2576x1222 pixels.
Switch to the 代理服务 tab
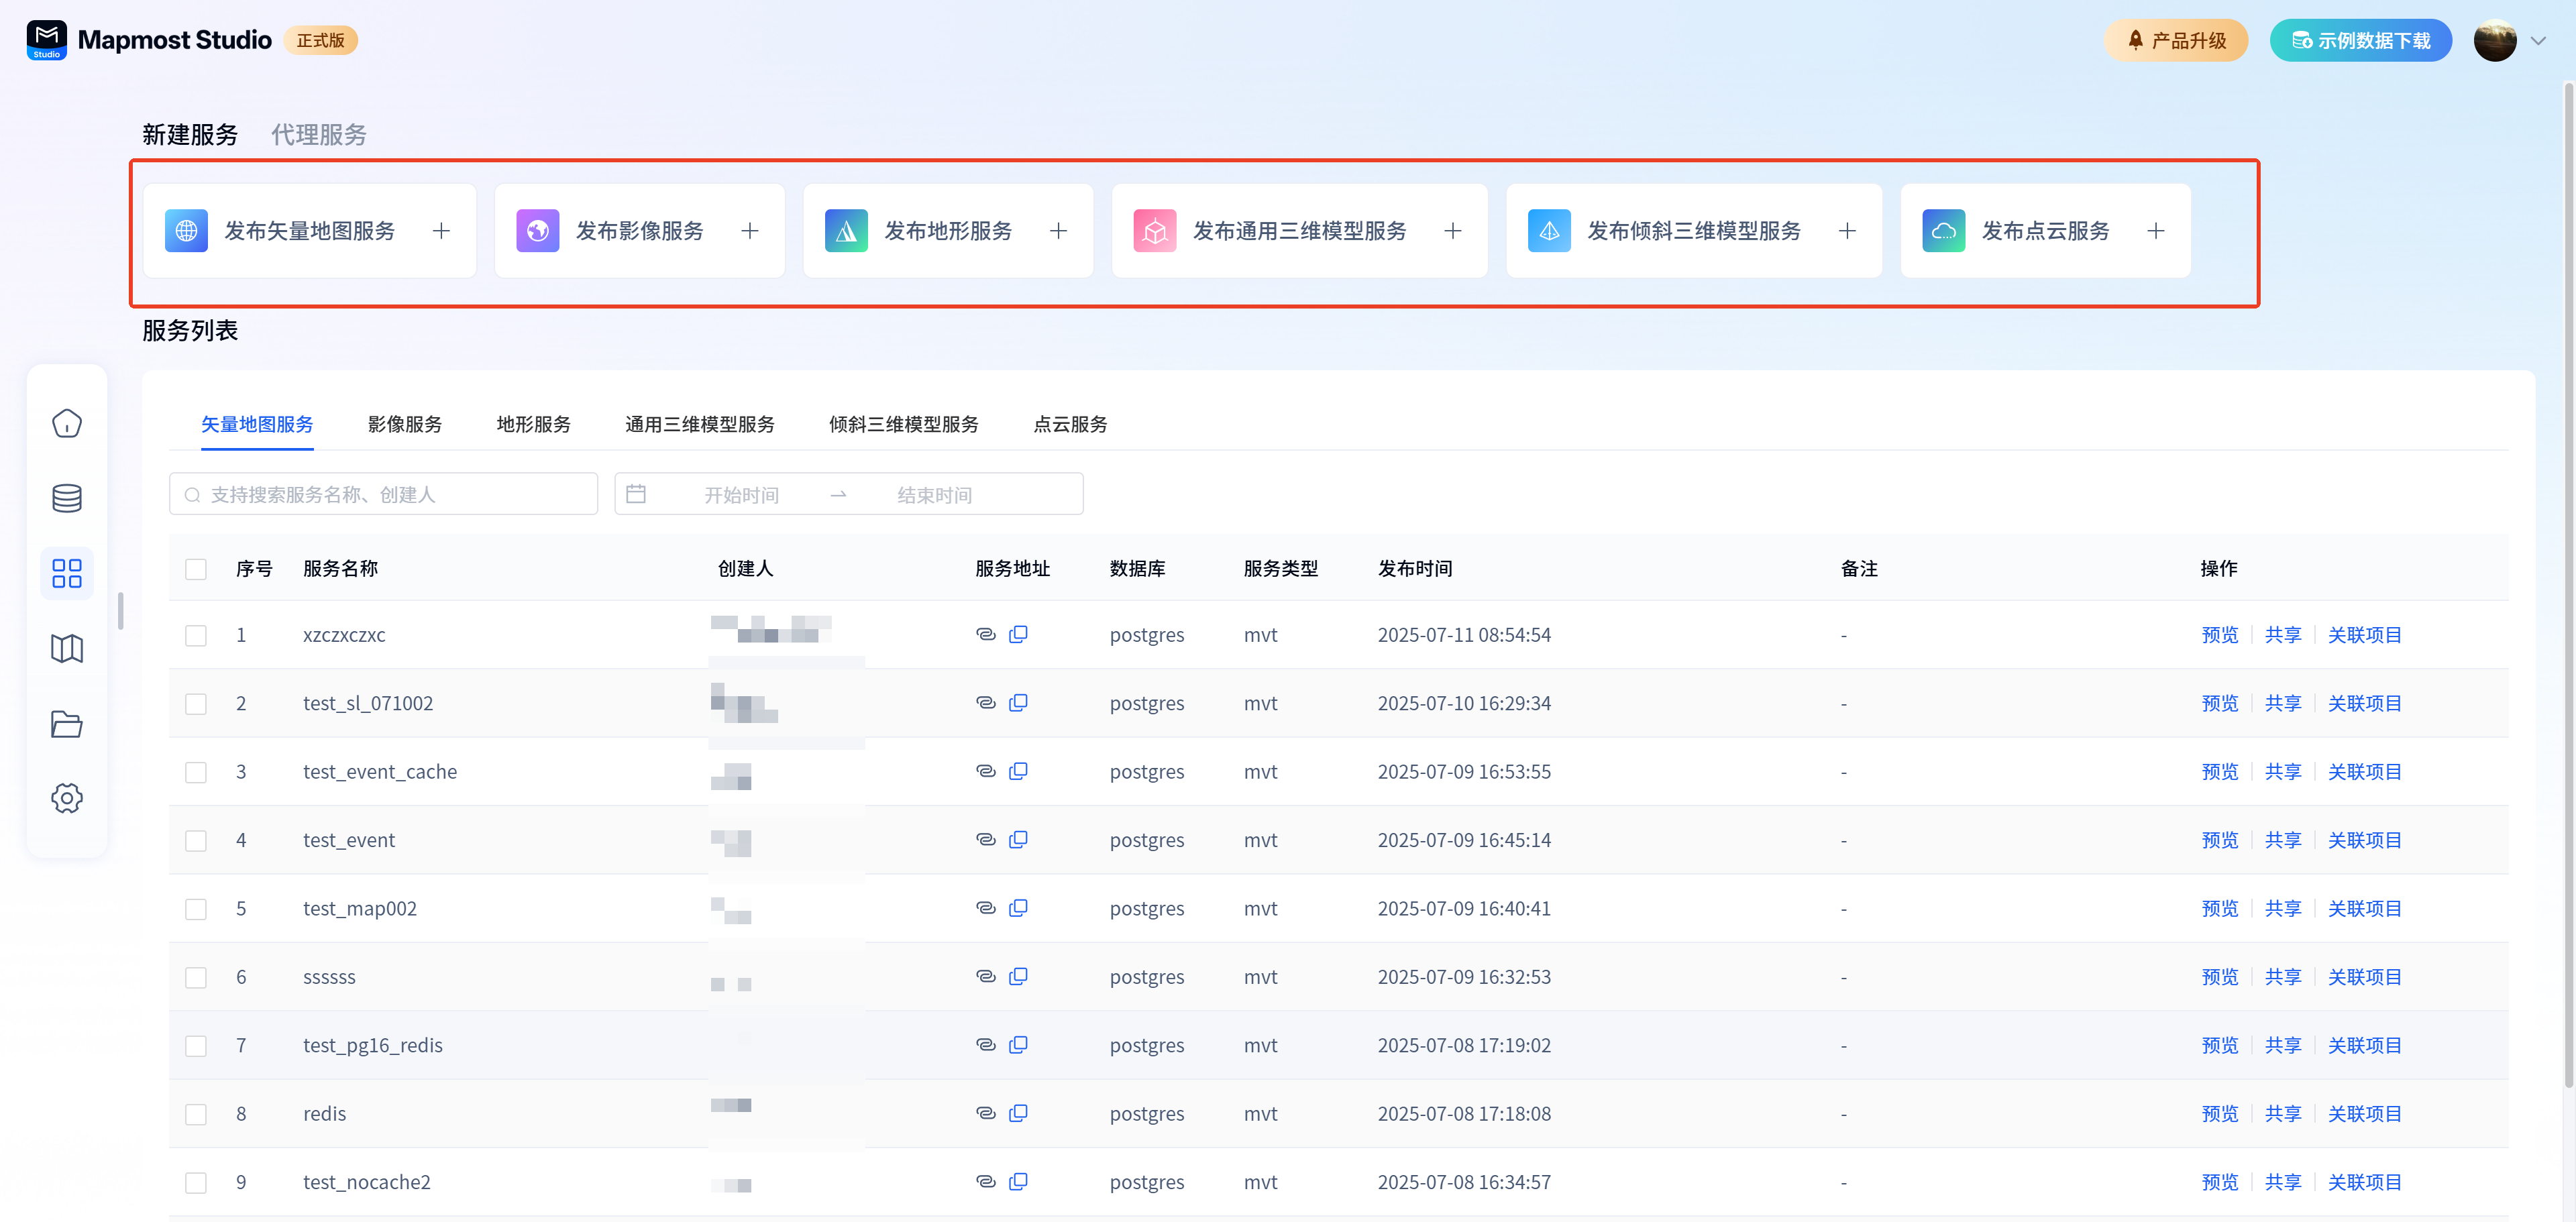click(x=318, y=135)
